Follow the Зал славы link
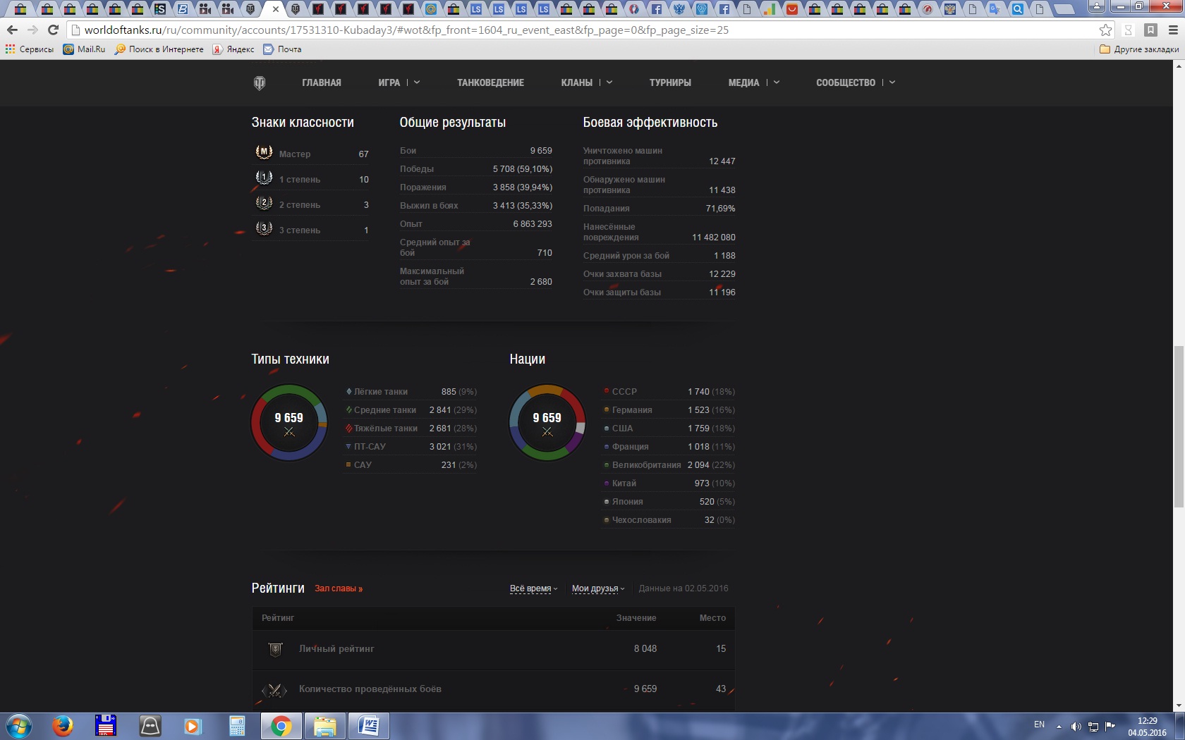The width and height of the screenshot is (1185, 740). click(x=339, y=588)
